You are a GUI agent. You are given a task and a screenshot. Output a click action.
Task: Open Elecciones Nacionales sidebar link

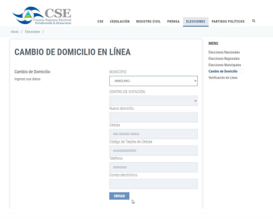(224, 52)
